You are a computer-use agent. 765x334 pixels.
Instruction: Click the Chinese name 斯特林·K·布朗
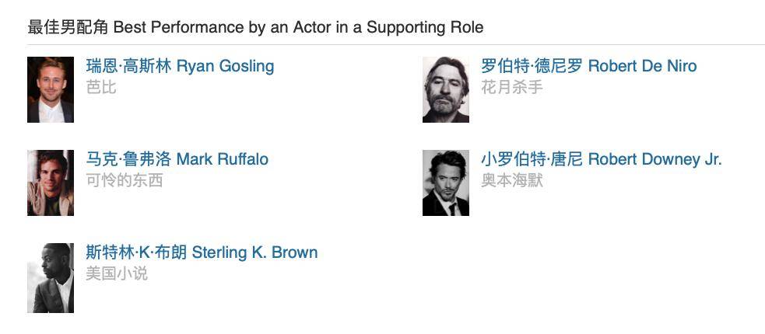[x=136, y=252]
